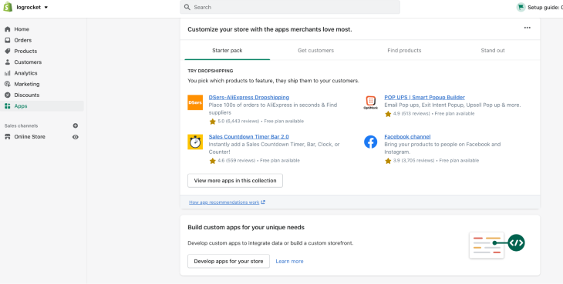Switch to Get customers tab
The image size is (563, 284).
316,51
